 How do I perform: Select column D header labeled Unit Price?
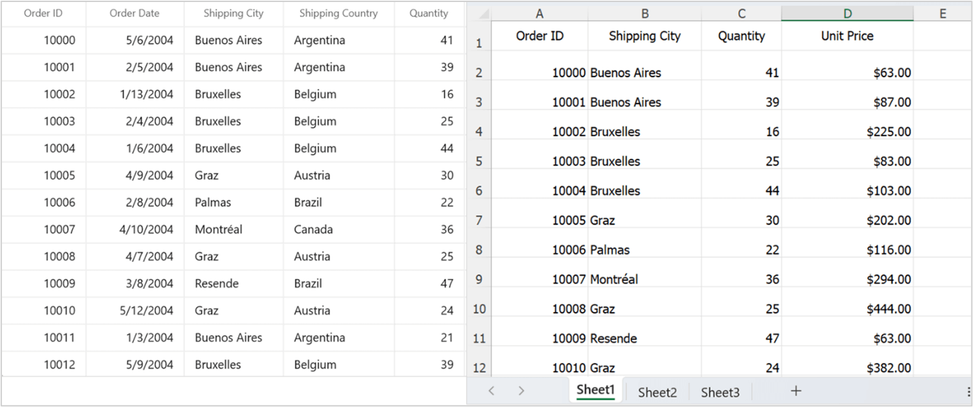848,12
